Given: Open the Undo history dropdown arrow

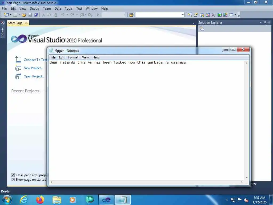Looking at the screenshot, I should [x=67, y=15].
